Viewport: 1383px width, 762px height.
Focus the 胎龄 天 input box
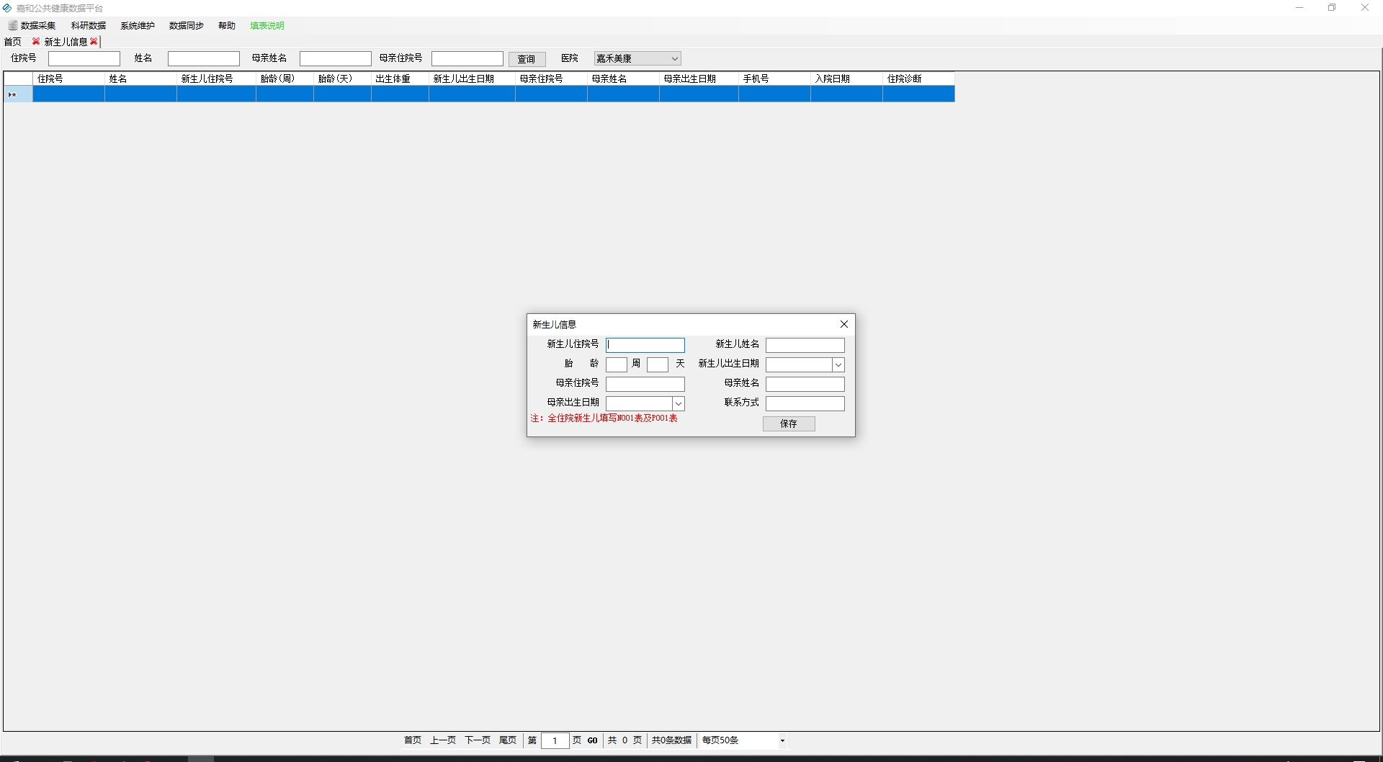(x=658, y=364)
